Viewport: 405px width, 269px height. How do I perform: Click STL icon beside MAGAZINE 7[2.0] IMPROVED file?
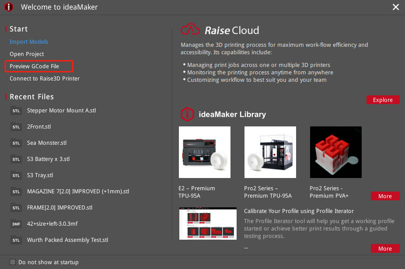[16, 192]
